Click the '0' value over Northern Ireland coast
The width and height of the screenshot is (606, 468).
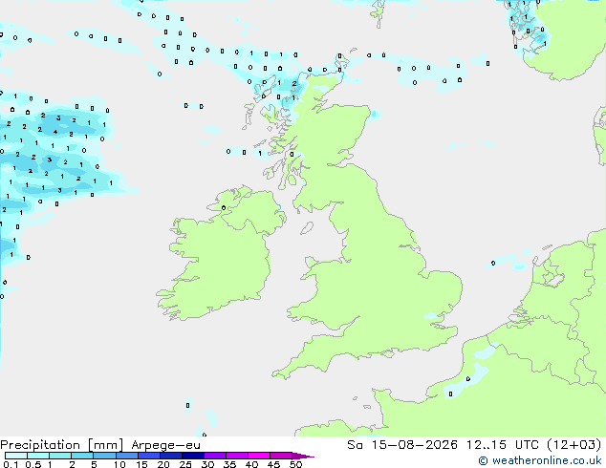click(224, 208)
